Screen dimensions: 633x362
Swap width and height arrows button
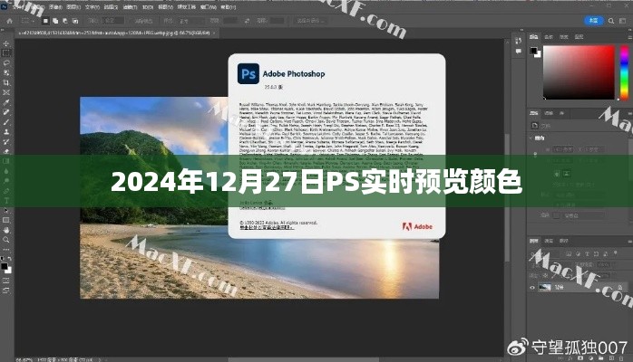247,21
